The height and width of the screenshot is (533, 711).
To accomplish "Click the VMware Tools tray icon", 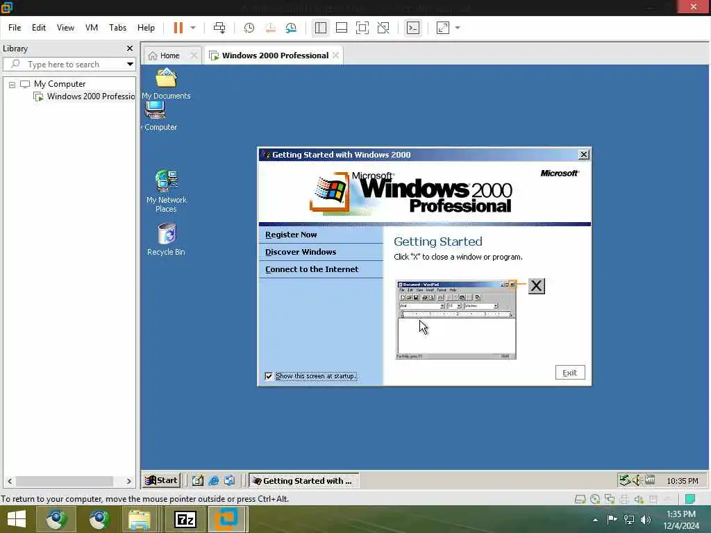I will click(x=650, y=480).
